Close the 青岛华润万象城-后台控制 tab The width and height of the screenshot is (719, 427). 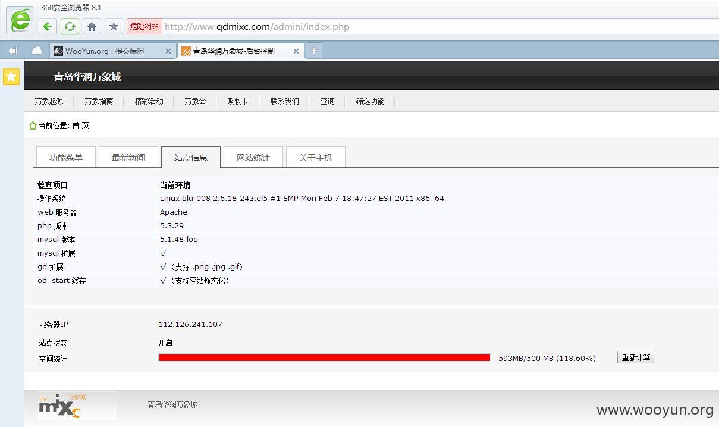(296, 51)
